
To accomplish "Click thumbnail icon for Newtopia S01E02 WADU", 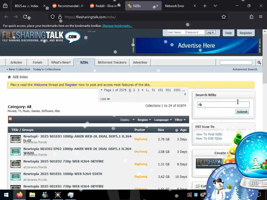I will tap(15, 152).
